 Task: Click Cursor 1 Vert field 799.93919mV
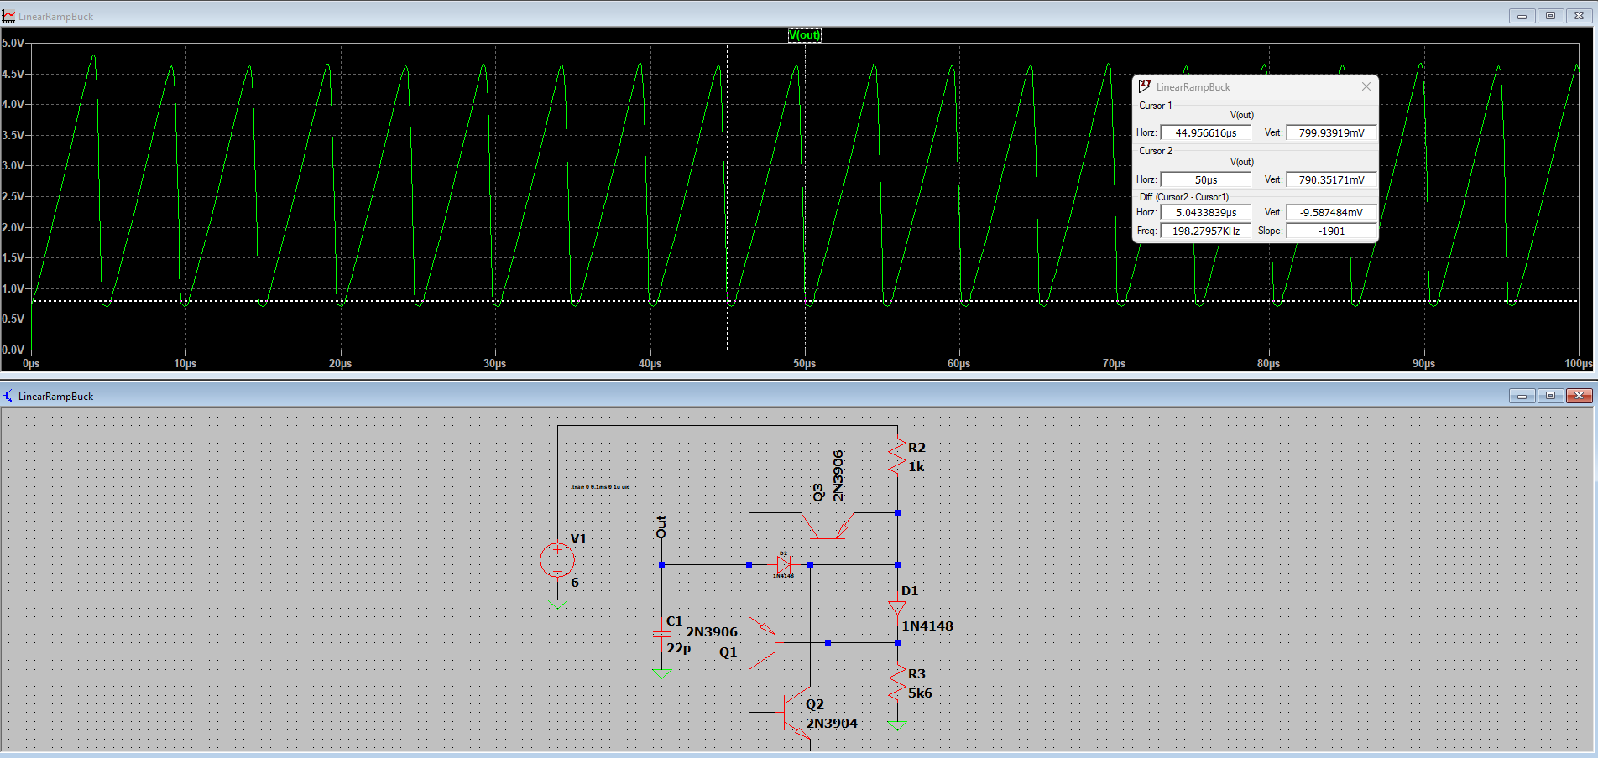coord(1331,132)
